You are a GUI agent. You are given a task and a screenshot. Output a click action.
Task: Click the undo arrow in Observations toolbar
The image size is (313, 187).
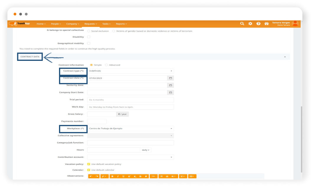[x=91, y=176]
